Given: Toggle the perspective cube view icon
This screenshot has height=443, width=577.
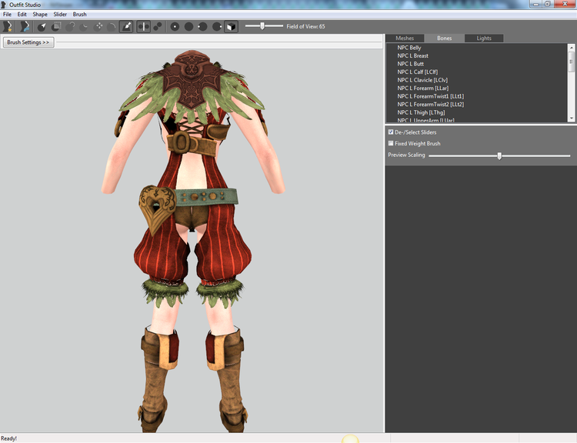Looking at the screenshot, I should [x=231, y=26].
